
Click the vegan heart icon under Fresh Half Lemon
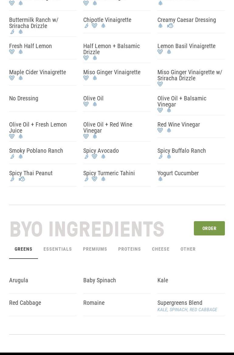pos(12,52)
